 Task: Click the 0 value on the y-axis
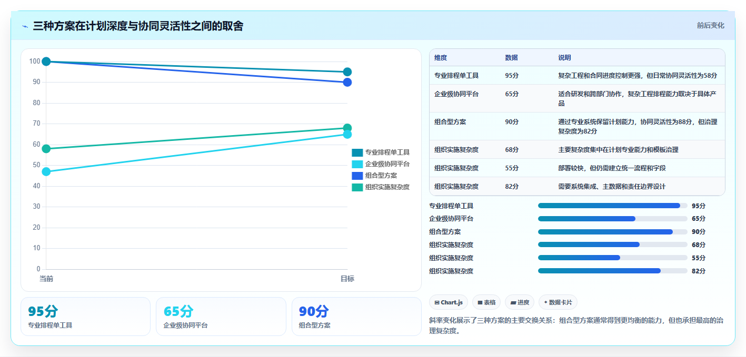pos(38,269)
